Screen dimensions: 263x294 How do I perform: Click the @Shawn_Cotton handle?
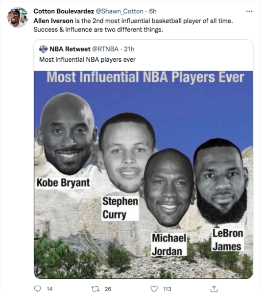pyautogui.click(x=120, y=11)
